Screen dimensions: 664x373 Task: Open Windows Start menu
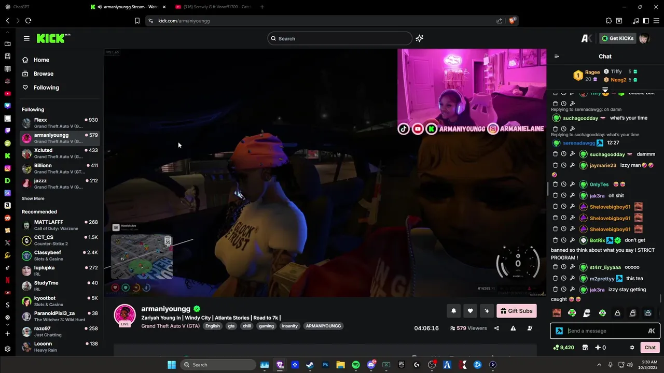coord(171,365)
